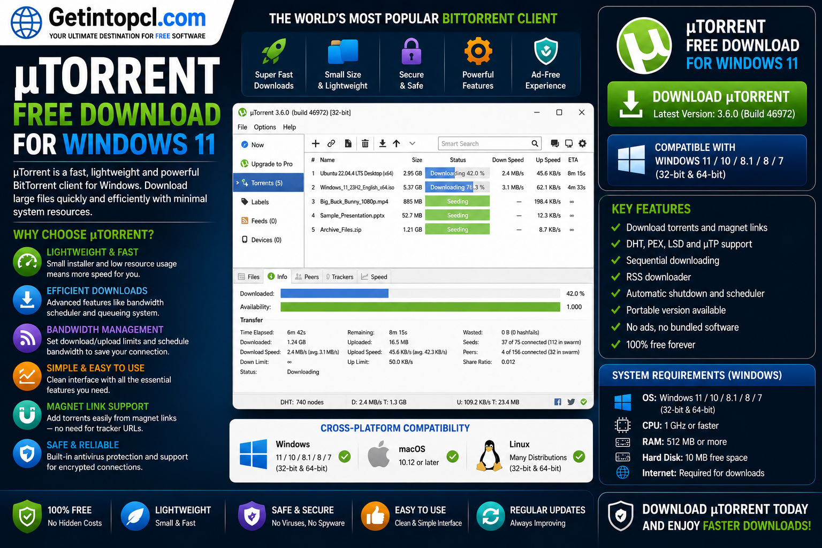Click the blue Downloaded progress bar
Screen dimensions: 822x548
(334, 293)
